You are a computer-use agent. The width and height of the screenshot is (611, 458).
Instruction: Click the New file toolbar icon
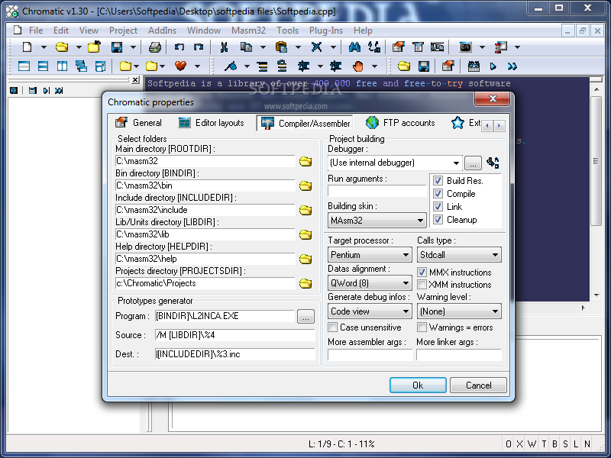tap(27, 47)
